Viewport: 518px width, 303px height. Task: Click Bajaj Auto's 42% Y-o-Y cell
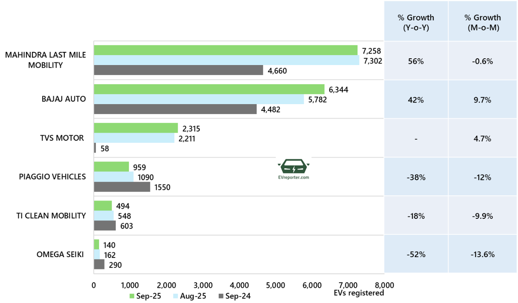(x=416, y=100)
